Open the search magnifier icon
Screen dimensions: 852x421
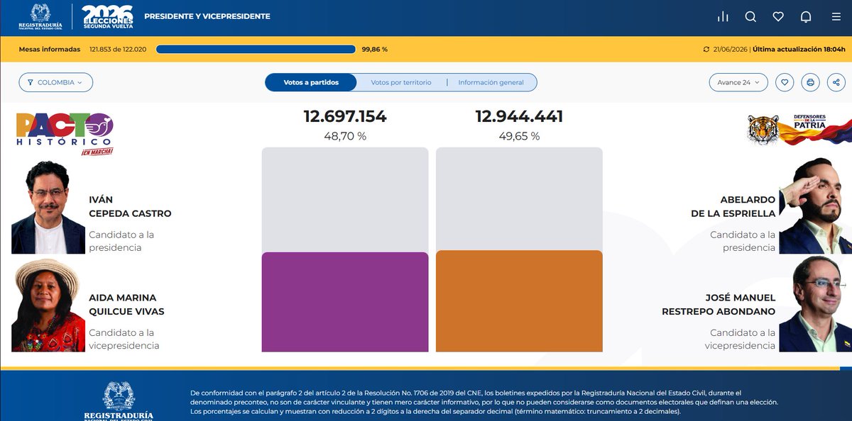point(750,16)
